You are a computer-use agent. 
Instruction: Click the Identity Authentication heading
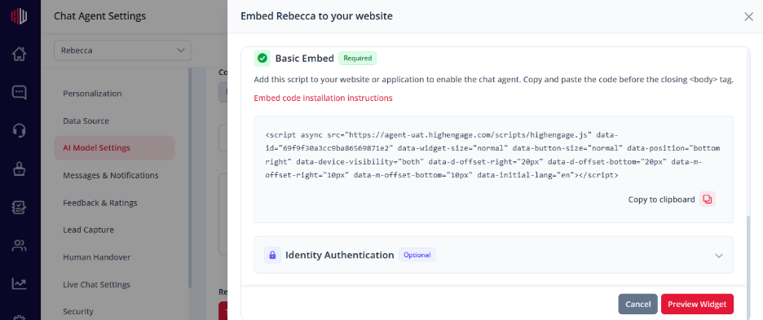340,255
